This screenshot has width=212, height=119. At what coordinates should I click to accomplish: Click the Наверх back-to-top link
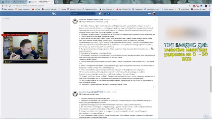(6, 19)
